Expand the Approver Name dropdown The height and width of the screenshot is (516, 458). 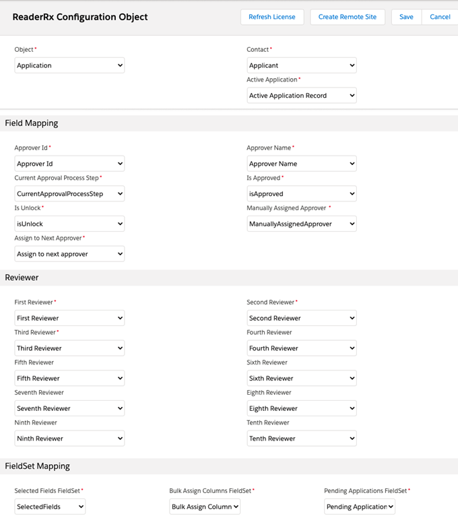point(302,164)
